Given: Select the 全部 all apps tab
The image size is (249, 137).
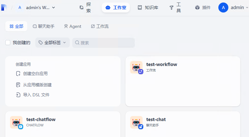Looking at the screenshot, I should coord(16,26).
